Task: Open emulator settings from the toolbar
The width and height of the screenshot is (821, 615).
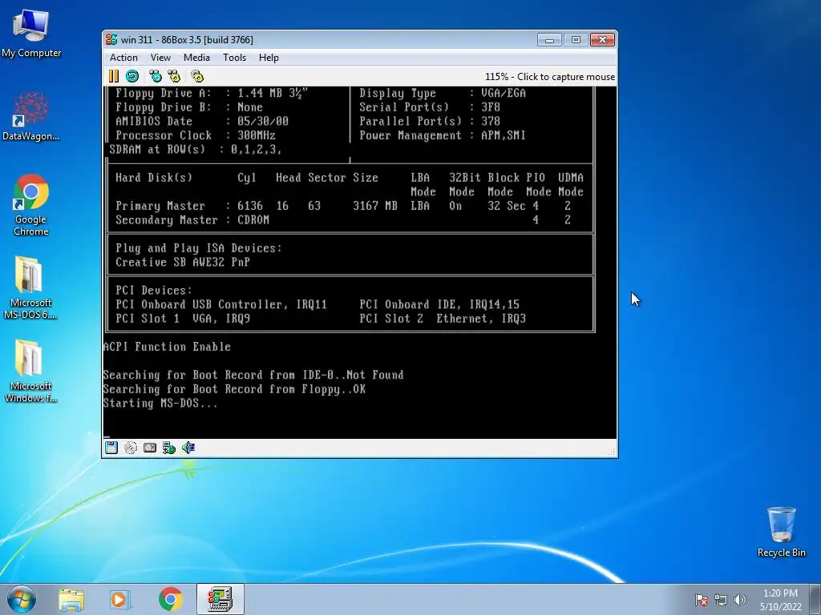Action: (197, 76)
